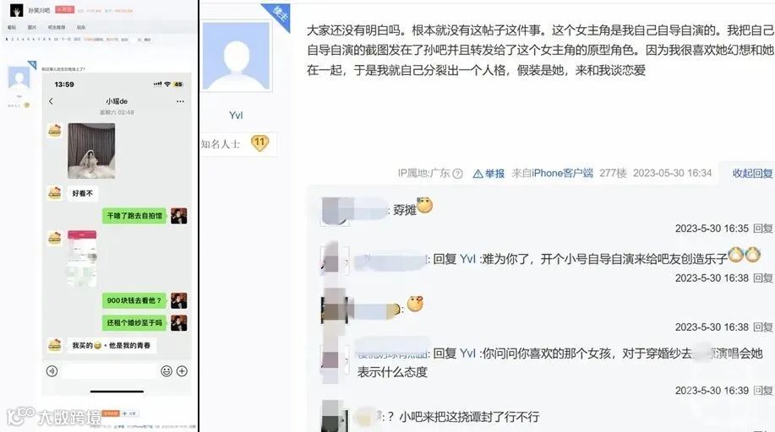Click the chat message input field

pyautogui.click(x=109, y=370)
